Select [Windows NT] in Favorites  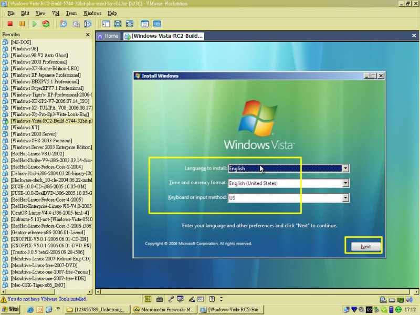click(x=25, y=128)
